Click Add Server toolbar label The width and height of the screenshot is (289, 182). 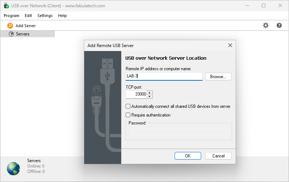coord(26,26)
